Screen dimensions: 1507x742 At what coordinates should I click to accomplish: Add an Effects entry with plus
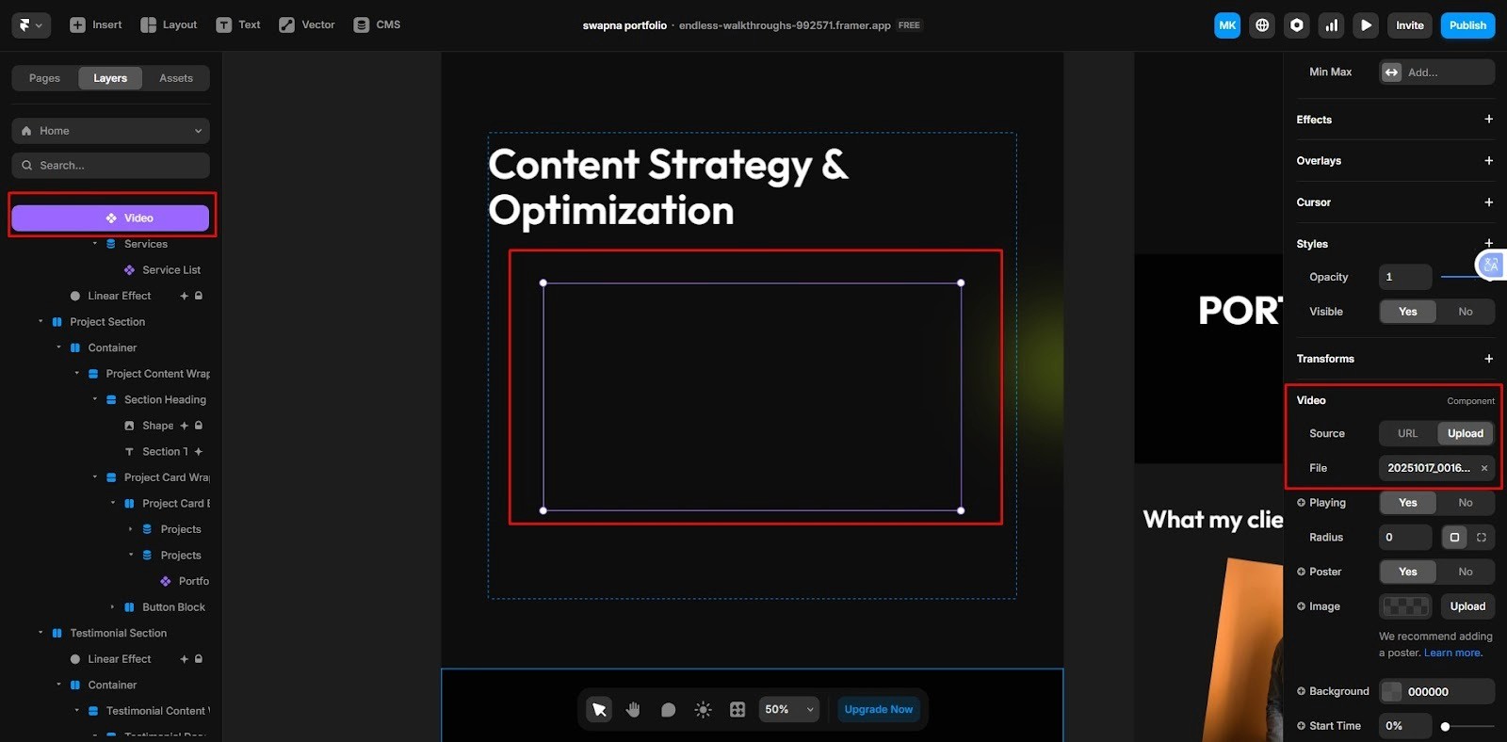click(1488, 120)
